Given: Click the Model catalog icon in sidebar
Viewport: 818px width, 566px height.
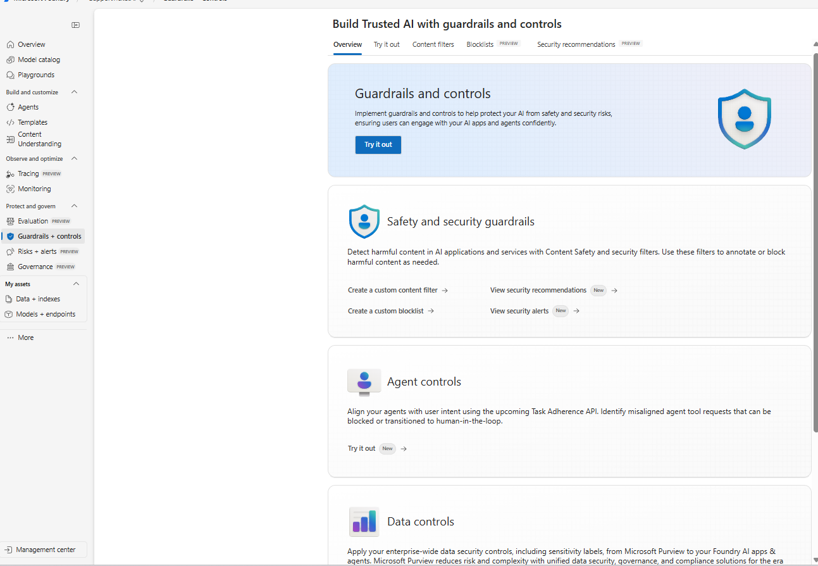Looking at the screenshot, I should (x=10, y=60).
